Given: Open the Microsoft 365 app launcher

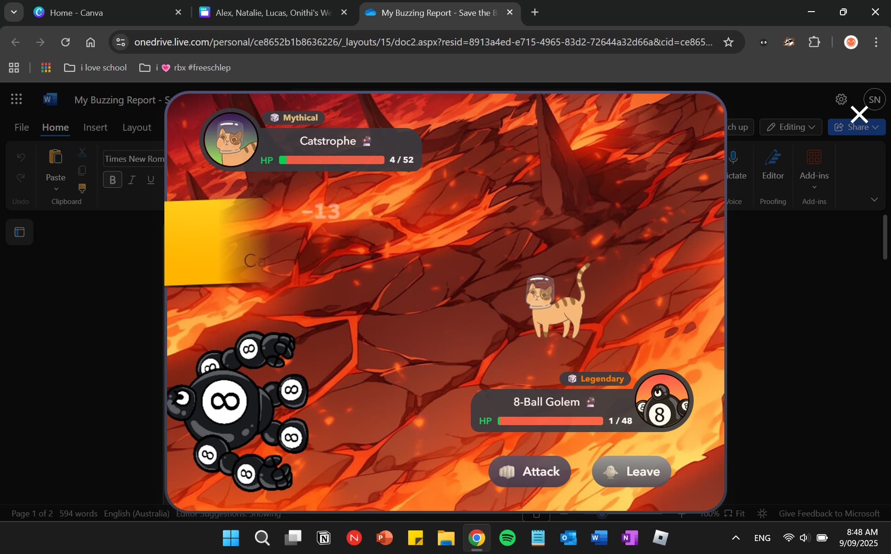Looking at the screenshot, I should tap(16, 99).
